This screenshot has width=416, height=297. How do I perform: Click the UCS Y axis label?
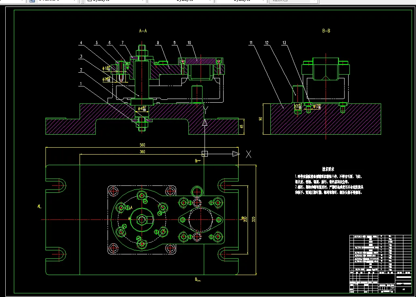(x=205, y=111)
